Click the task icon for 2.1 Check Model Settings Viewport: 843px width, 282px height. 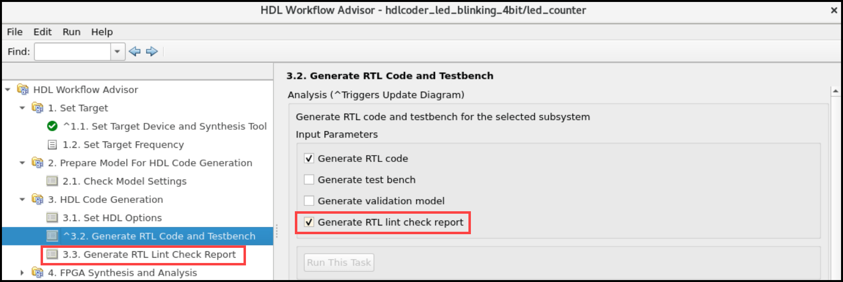(52, 181)
